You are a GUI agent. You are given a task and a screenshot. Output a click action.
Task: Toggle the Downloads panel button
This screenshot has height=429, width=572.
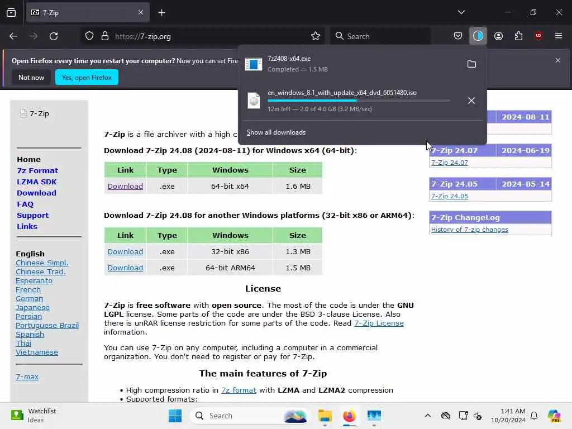pos(478,36)
